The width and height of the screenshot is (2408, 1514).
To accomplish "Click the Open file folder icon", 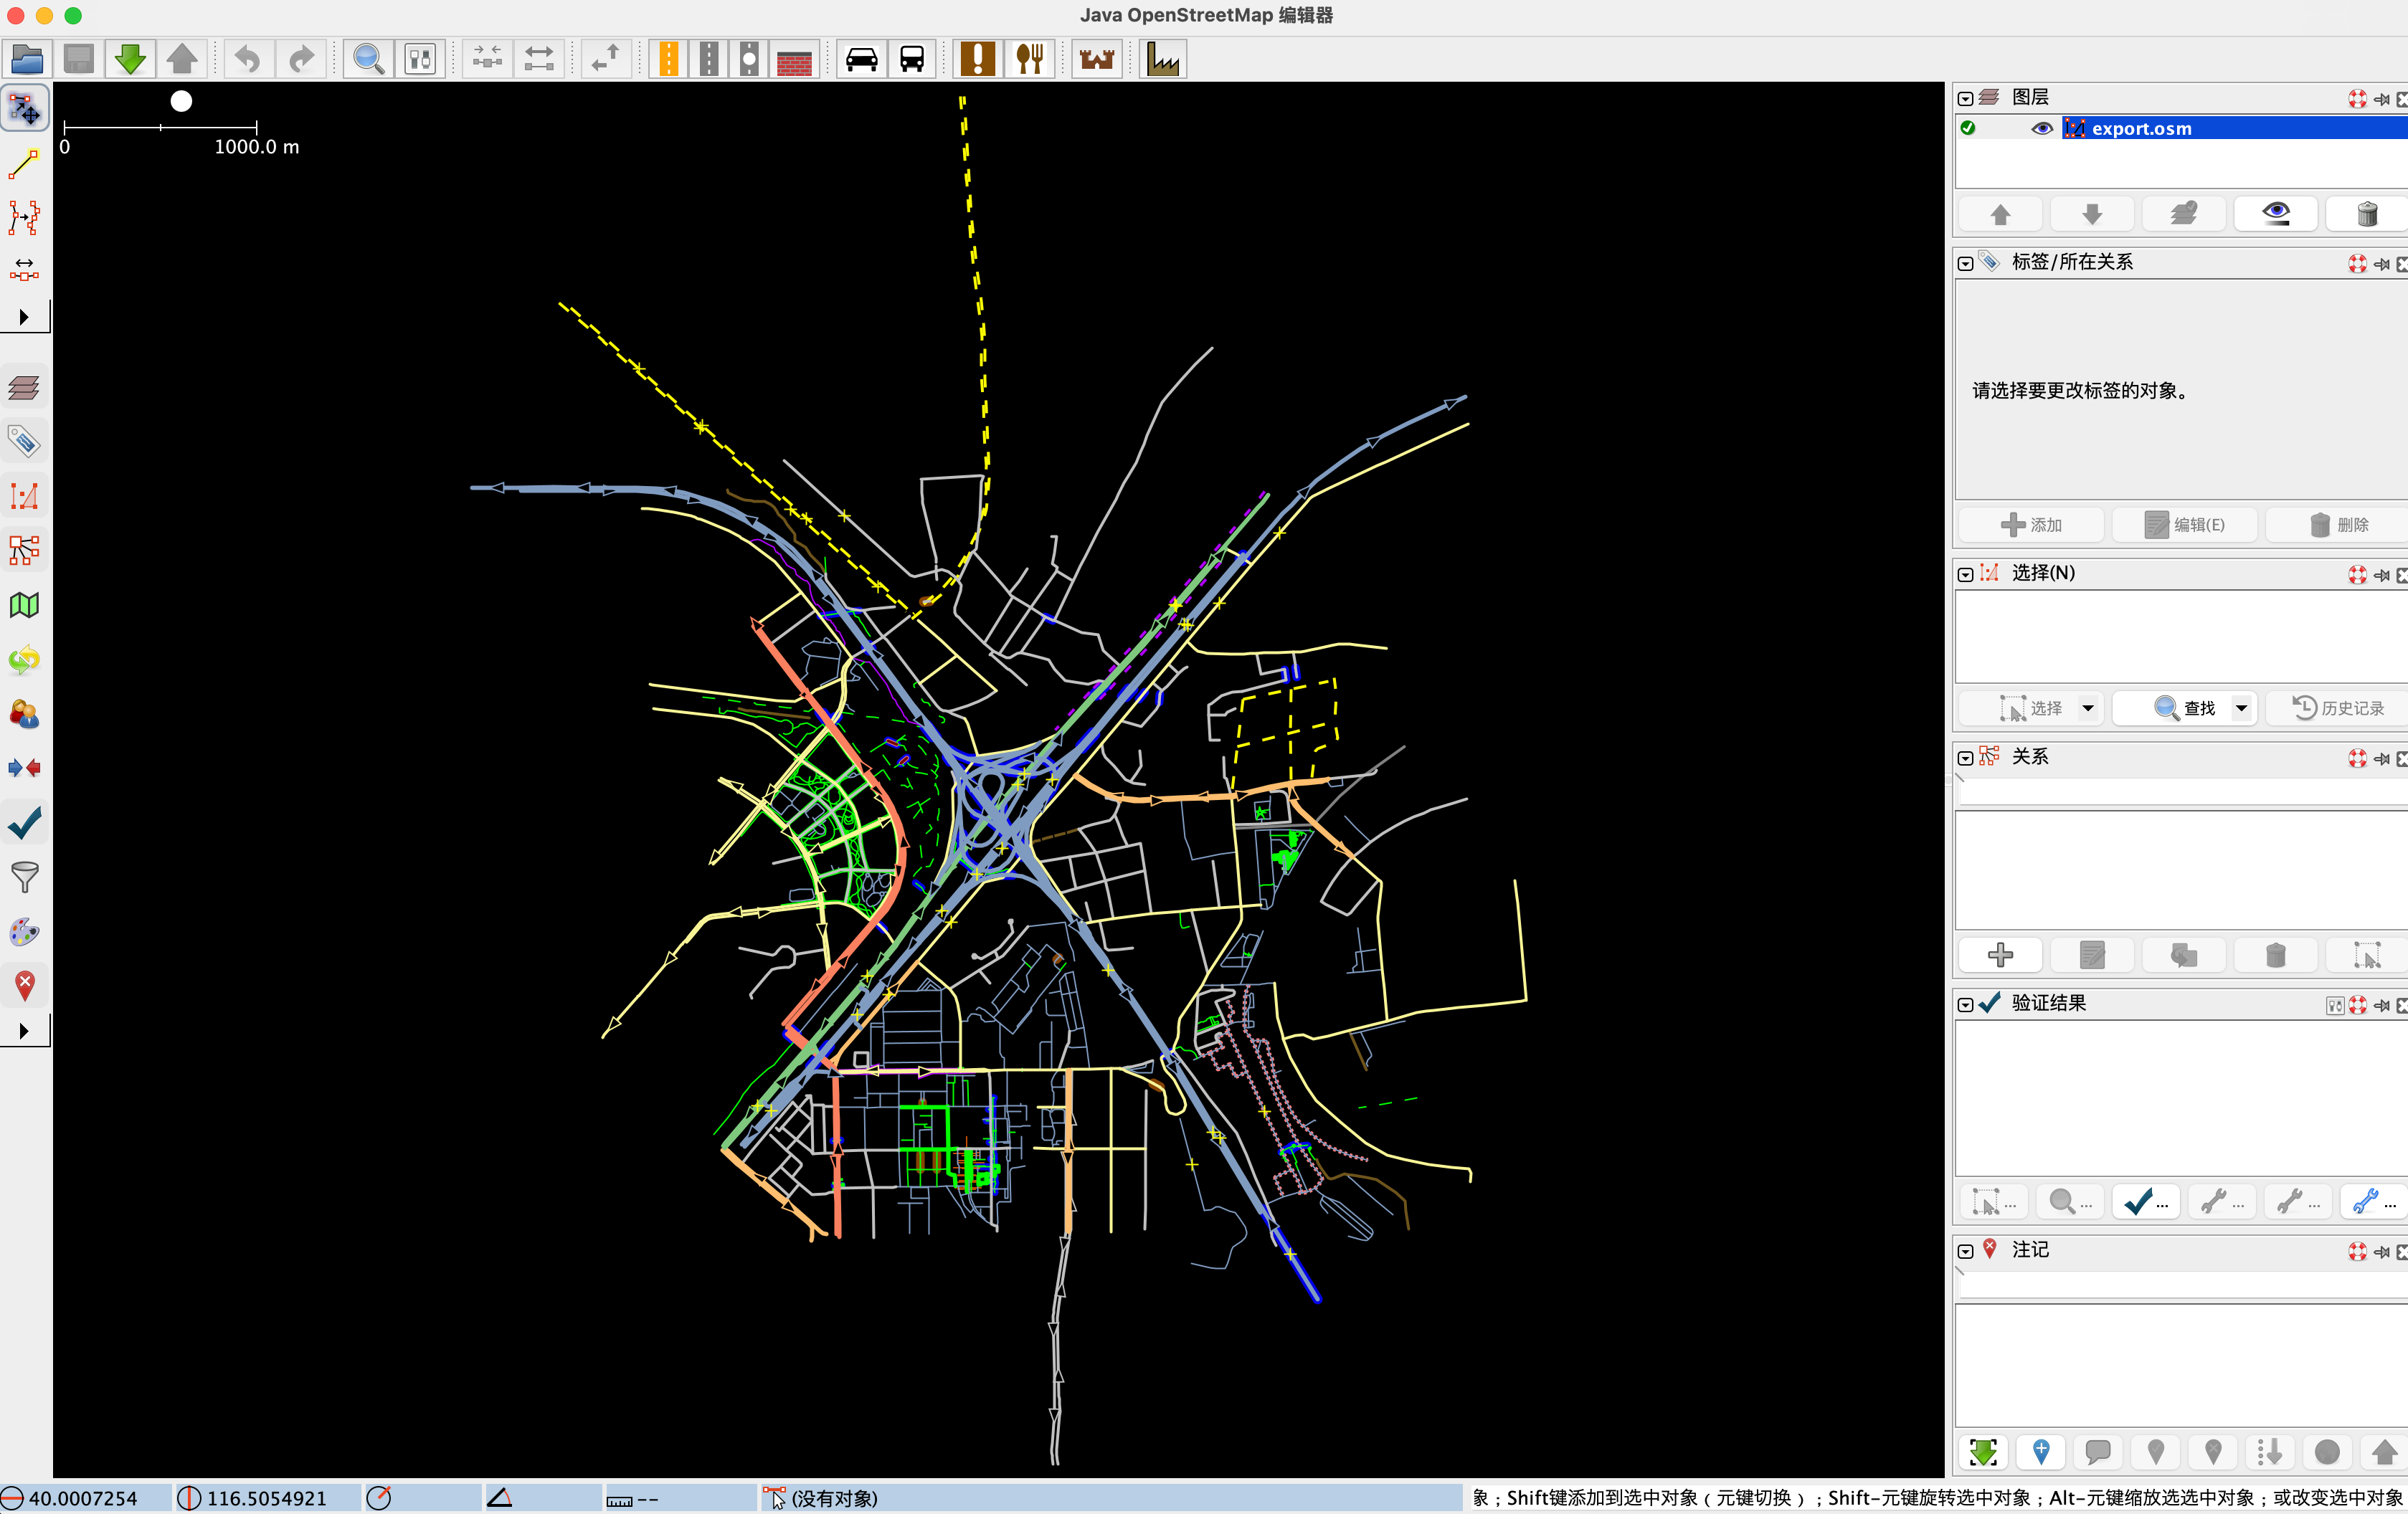I will point(27,59).
